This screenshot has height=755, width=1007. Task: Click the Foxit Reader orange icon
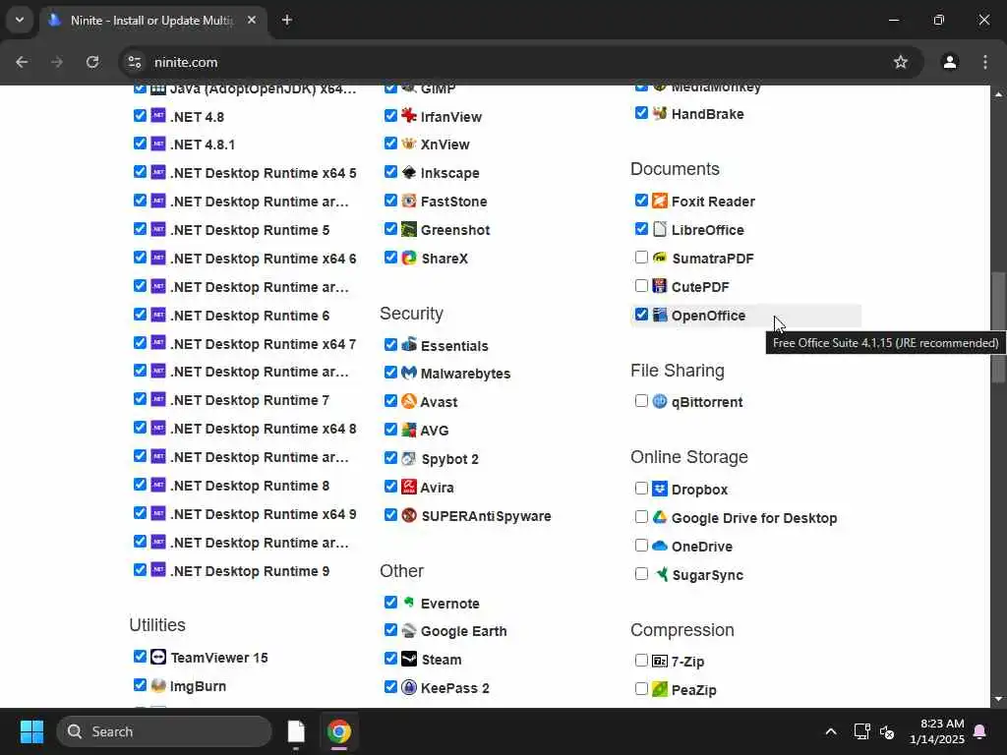tap(660, 201)
